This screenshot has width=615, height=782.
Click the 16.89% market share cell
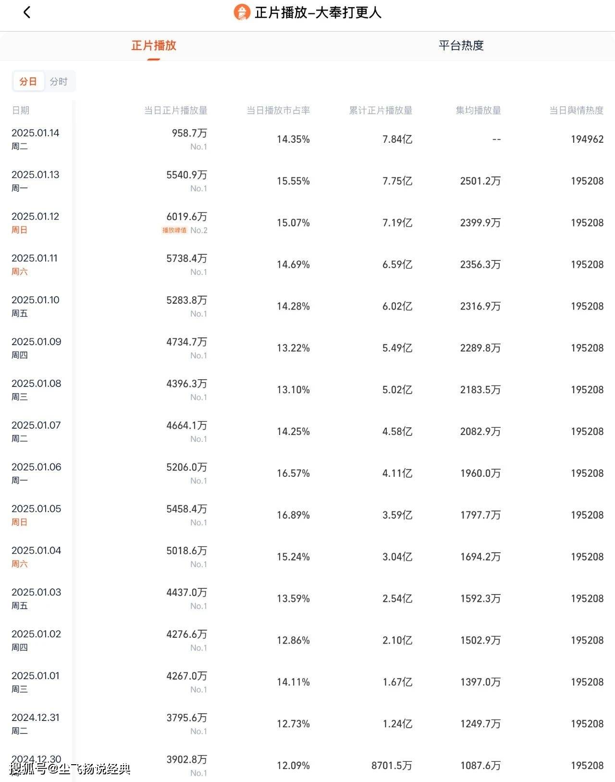pyautogui.click(x=293, y=515)
